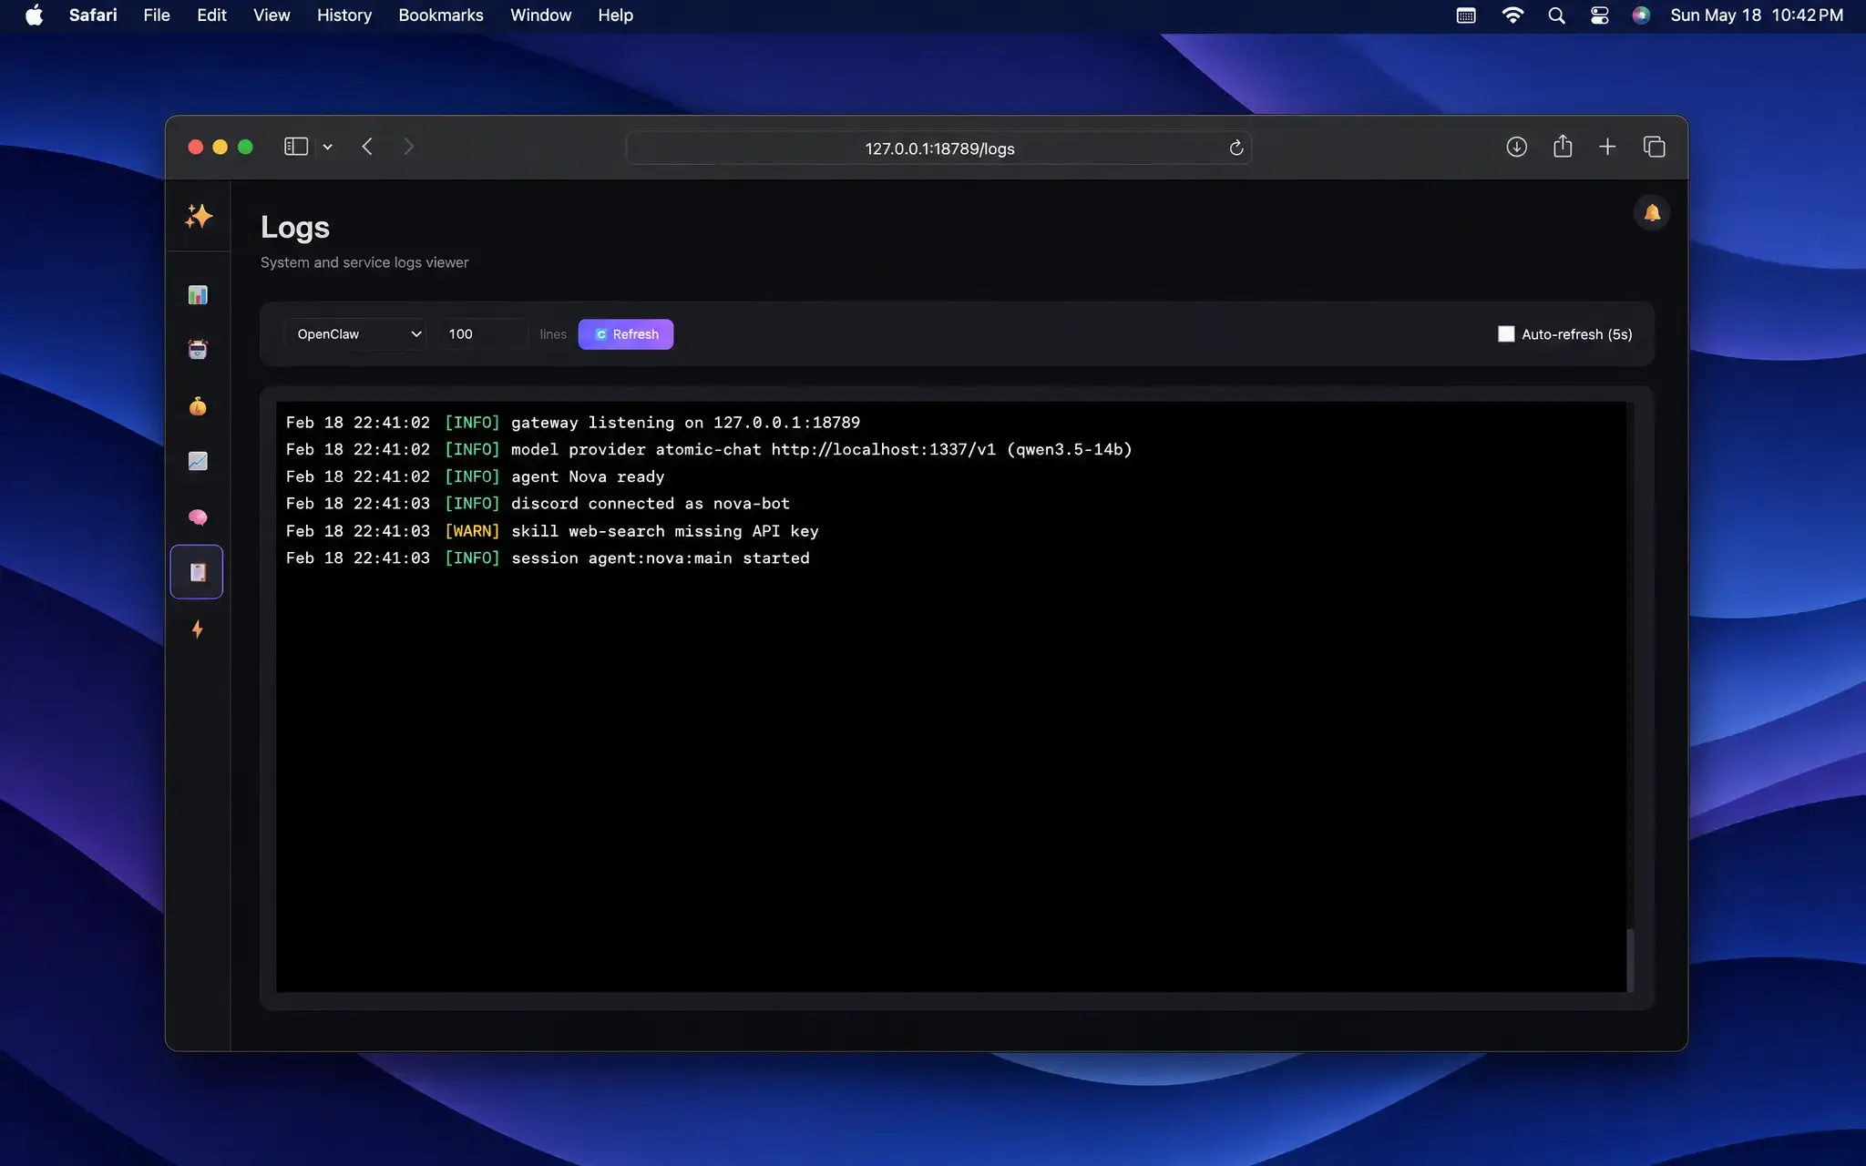Open keyboard input menu bar icon

(x=1466, y=15)
